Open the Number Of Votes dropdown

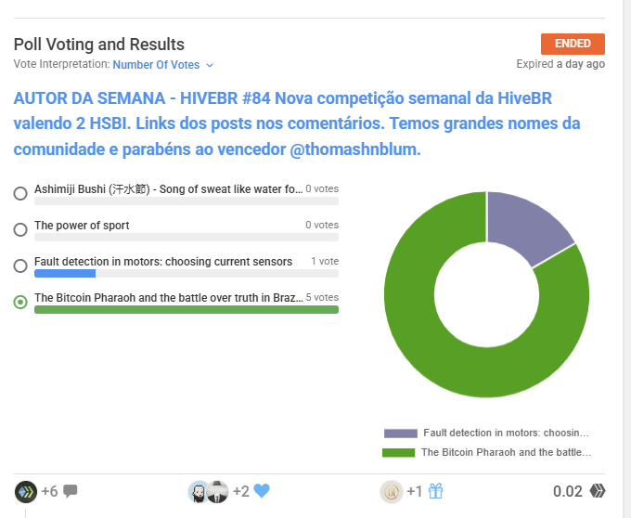(x=163, y=65)
